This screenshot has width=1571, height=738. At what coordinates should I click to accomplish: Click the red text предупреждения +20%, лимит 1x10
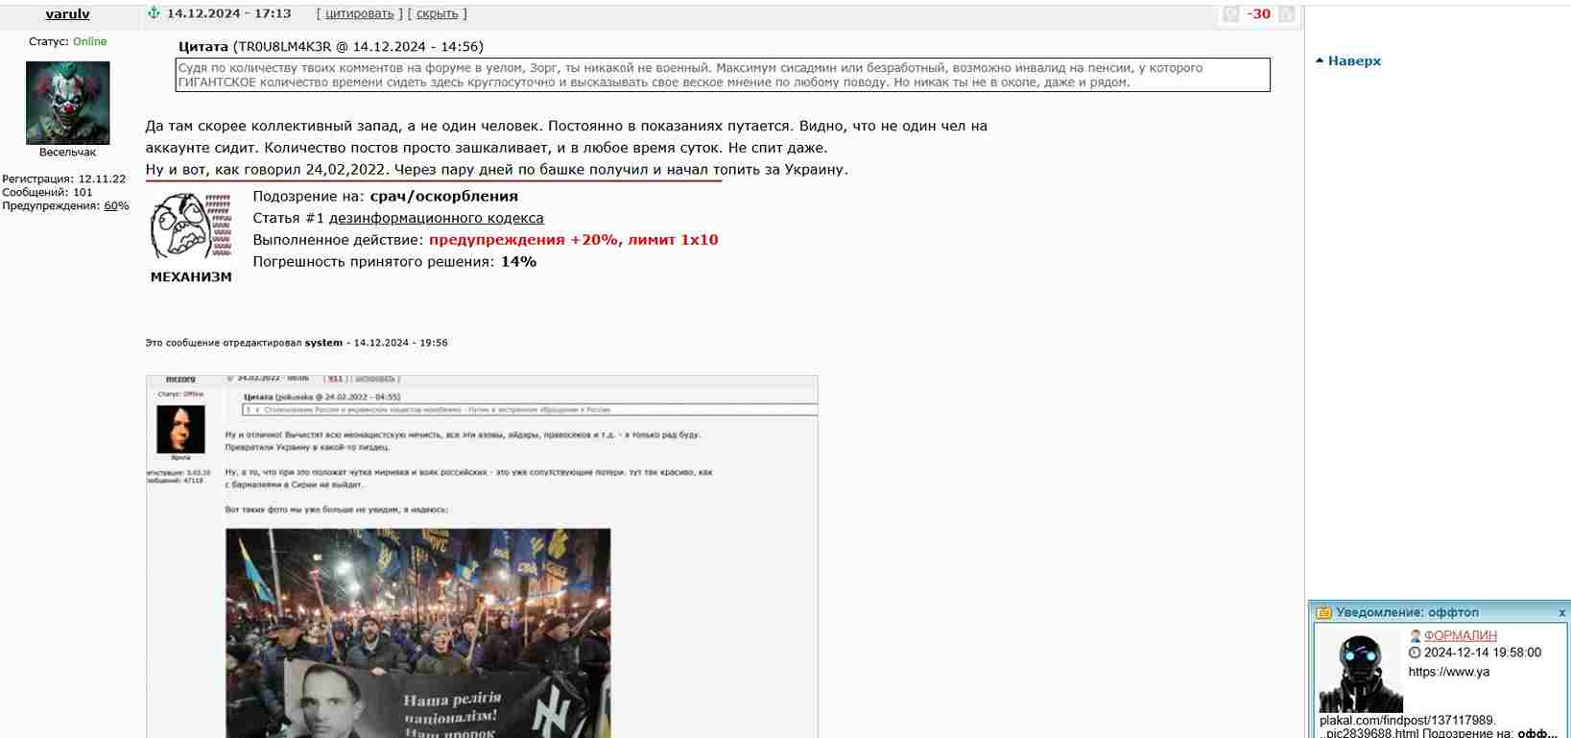point(574,240)
